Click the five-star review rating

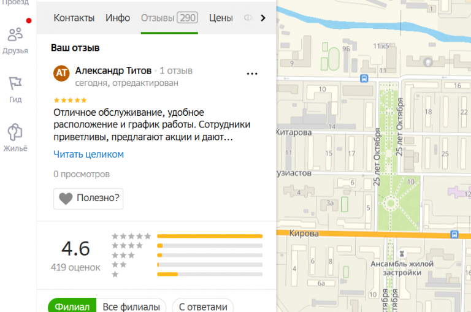[x=70, y=100]
